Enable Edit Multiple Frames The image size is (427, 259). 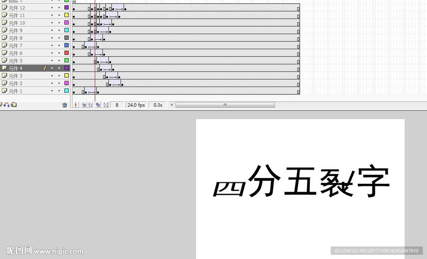(98, 105)
